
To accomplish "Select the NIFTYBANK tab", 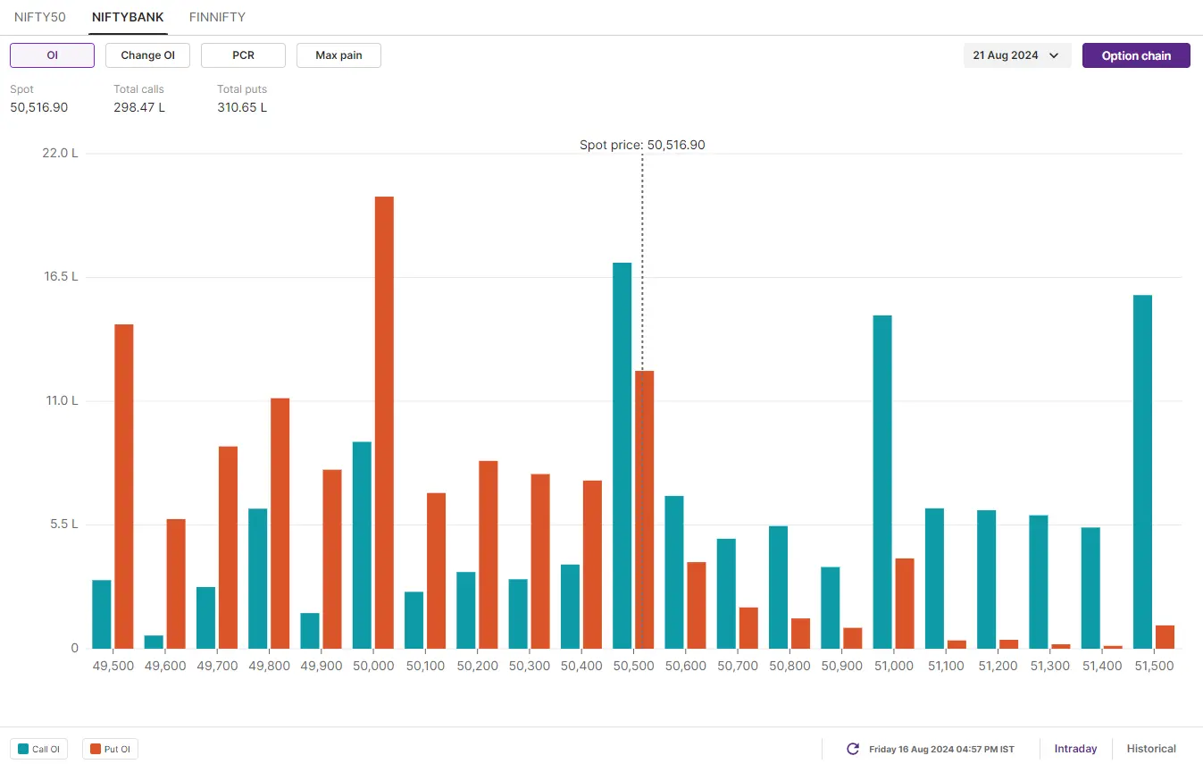I will (128, 17).
